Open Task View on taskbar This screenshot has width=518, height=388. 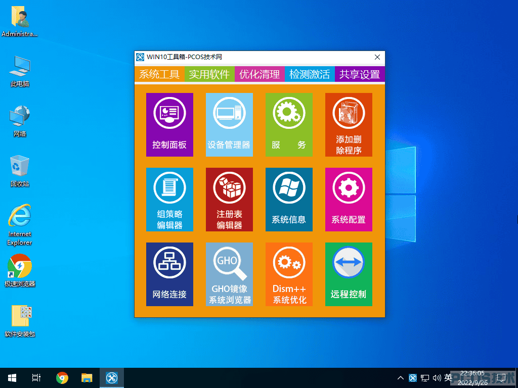coord(36,378)
